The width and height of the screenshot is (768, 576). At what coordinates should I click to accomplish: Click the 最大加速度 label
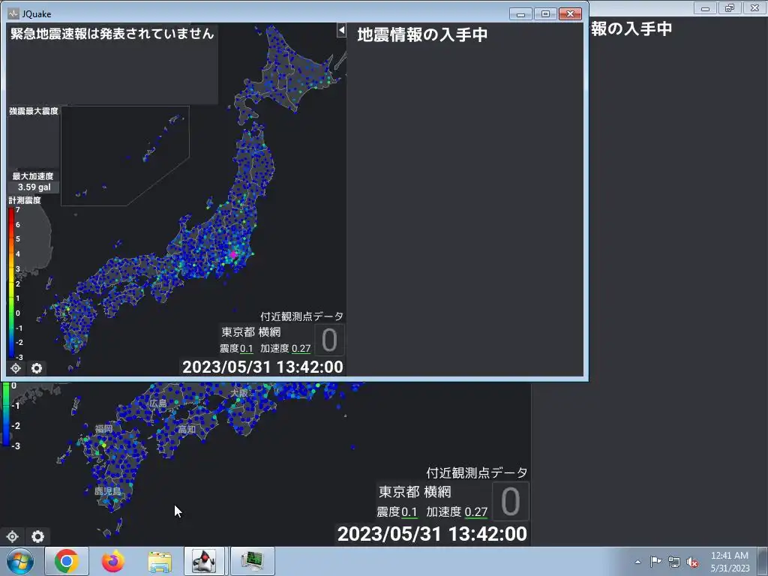click(x=33, y=176)
